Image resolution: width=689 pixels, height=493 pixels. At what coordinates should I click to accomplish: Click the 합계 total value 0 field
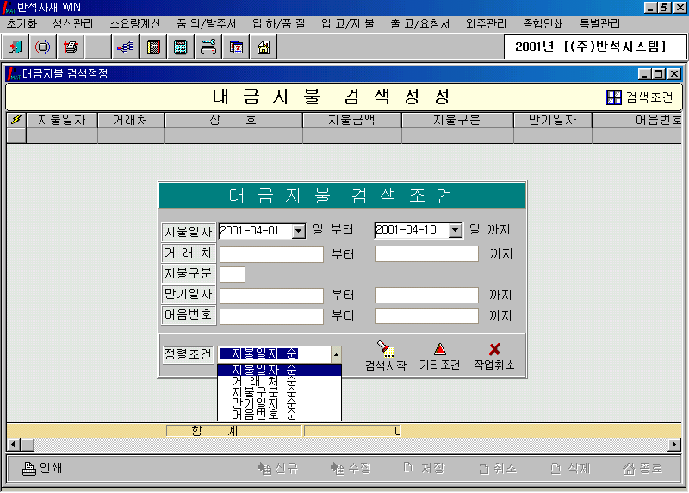pos(353,431)
